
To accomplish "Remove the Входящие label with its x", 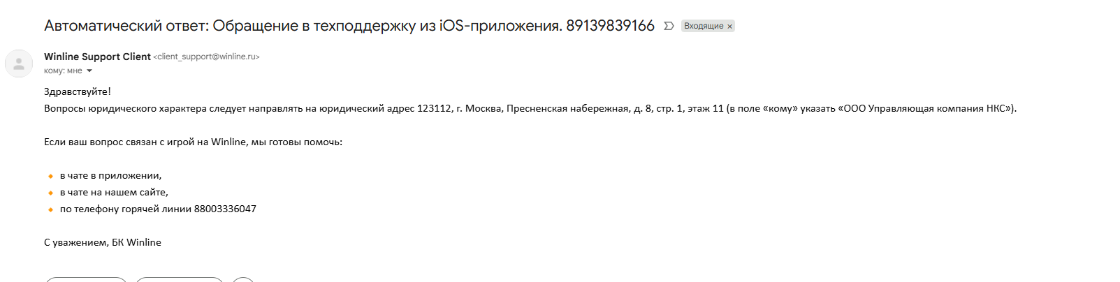I will [729, 27].
